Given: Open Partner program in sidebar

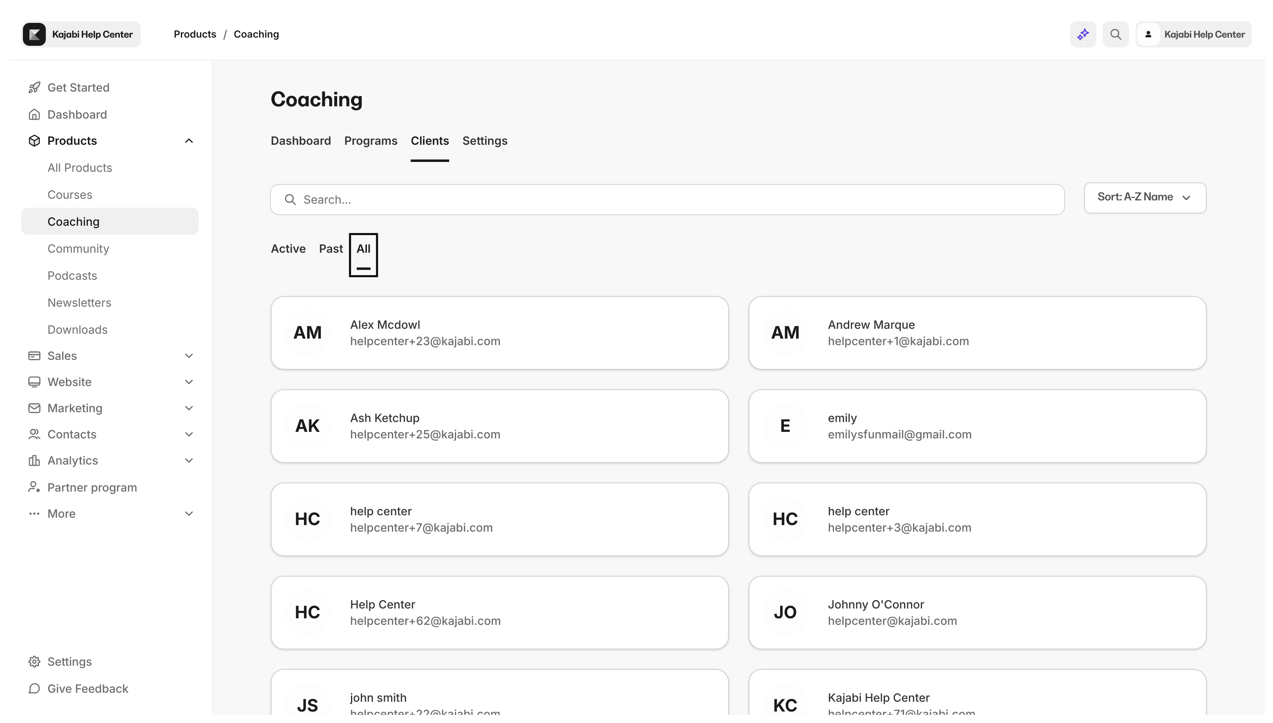Looking at the screenshot, I should pos(92,487).
